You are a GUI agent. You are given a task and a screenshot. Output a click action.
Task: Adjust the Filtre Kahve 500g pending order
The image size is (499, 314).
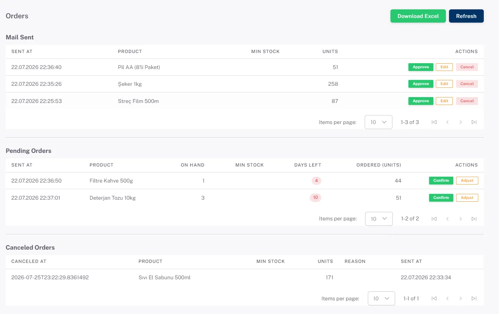coord(467,181)
